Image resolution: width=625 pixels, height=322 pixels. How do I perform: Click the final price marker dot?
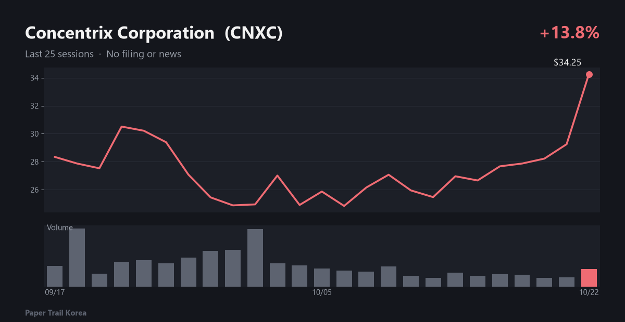pos(589,74)
